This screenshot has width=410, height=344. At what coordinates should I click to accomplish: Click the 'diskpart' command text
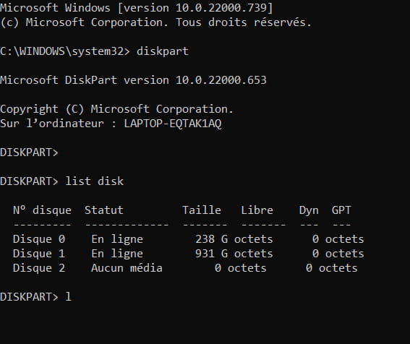pos(163,51)
